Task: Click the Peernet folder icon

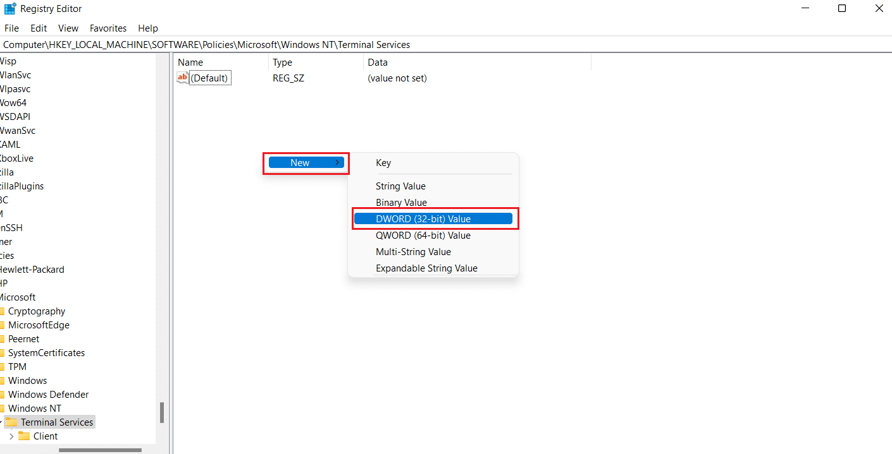Action: click(x=2, y=338)
